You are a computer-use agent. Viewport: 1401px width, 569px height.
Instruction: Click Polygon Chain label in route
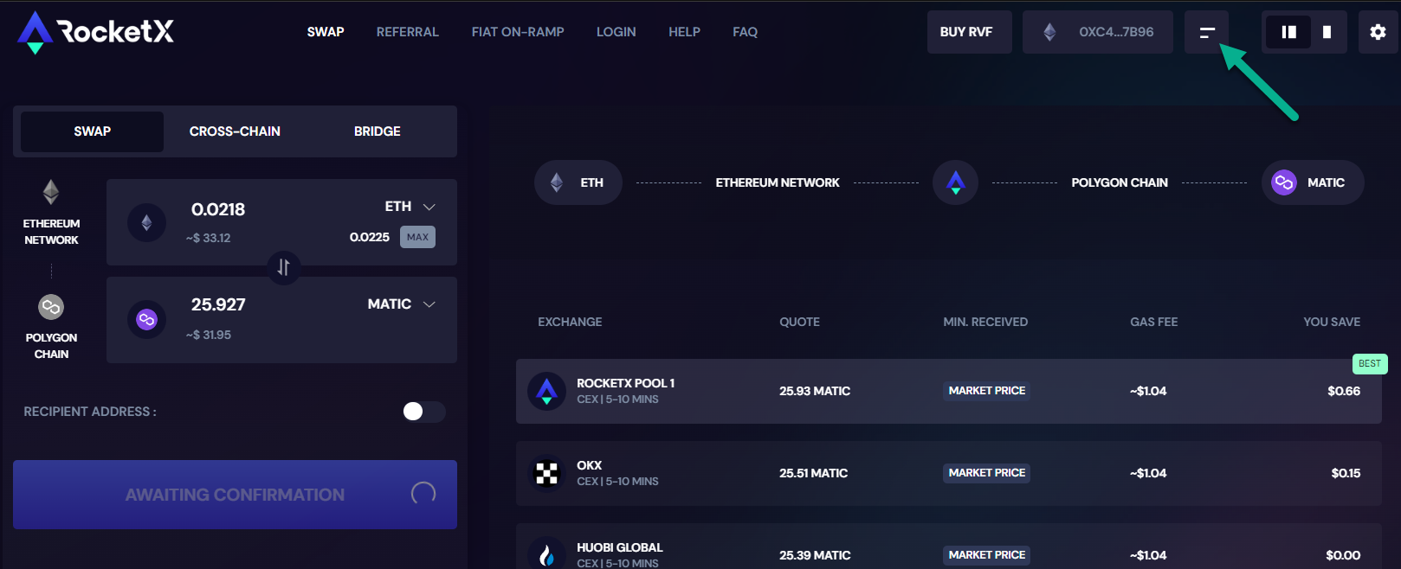pyautogui.click(x=1120, y=182)
